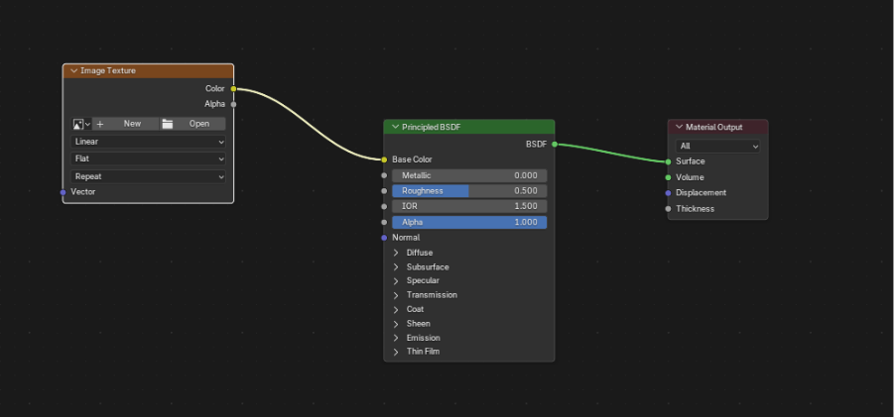
Task: Click the Volume input socket
Action: (x=668, y=177)
